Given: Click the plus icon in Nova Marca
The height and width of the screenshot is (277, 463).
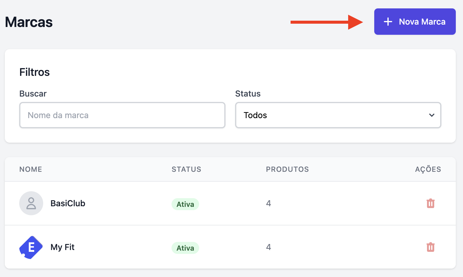Looking at the screenshot, I should coord(388,22).
